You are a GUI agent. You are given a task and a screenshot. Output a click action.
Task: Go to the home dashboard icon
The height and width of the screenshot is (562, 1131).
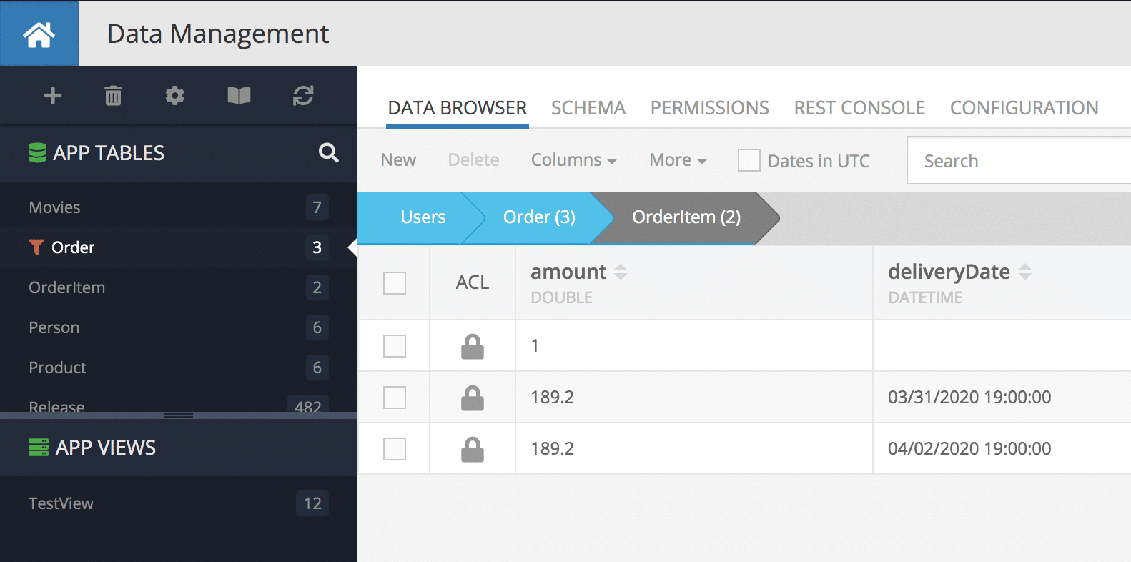[39, 34]
